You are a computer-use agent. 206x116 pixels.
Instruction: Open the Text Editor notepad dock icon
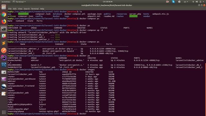pos(4,94)
